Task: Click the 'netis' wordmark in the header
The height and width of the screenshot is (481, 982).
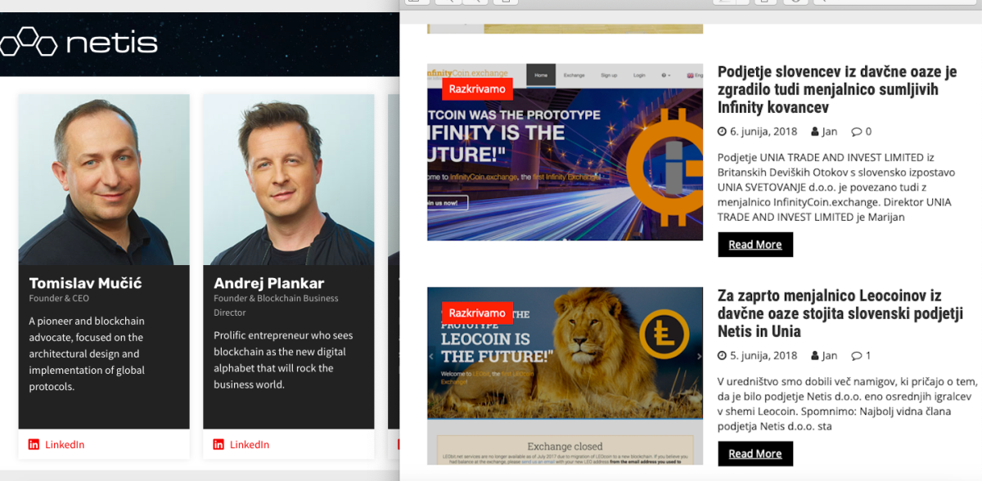Action: point(111,42)
